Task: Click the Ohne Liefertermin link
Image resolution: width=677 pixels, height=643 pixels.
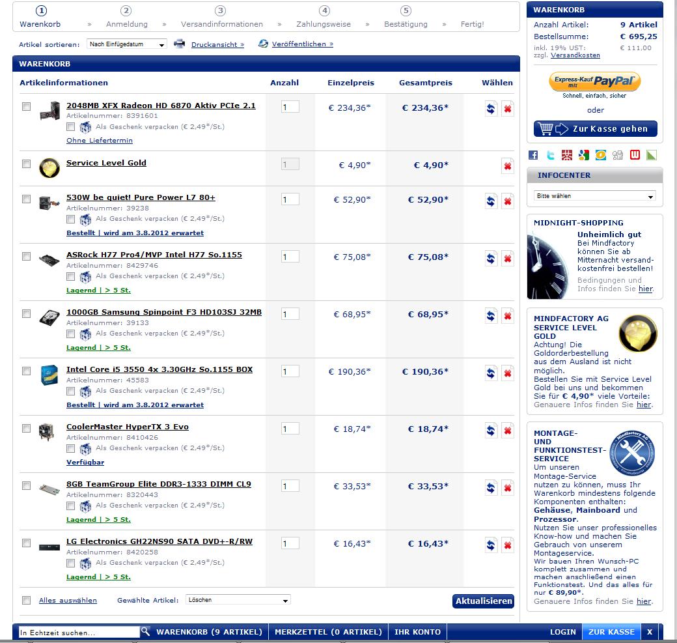Action: pyautogui.click(x=100, y=141)
